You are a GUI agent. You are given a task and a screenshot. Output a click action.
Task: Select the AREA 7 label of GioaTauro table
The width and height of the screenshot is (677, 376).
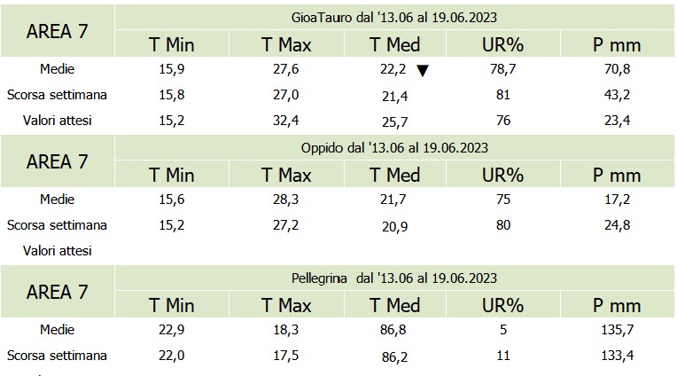pyautogui.click(x=58, y=31)
